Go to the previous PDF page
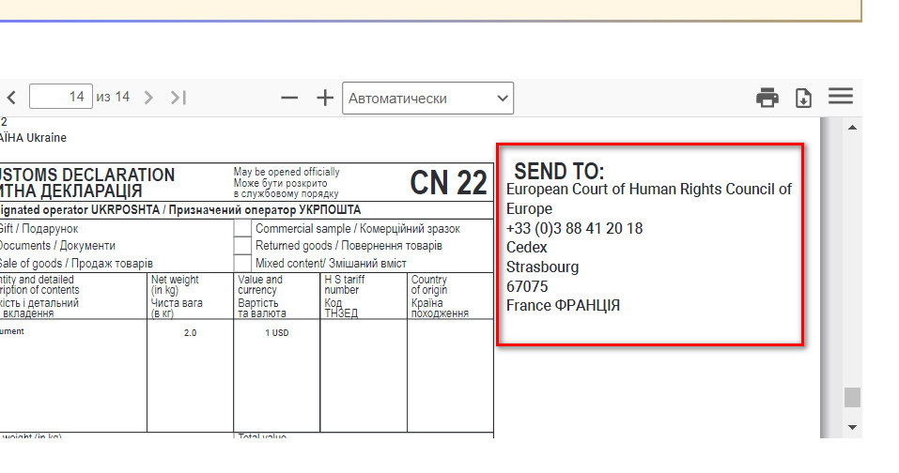 click(x=11, y=97)
